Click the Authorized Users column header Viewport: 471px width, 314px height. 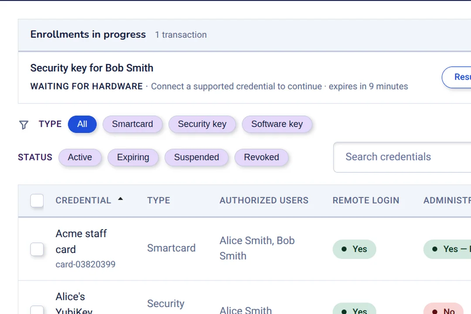click(x=264, y=201)
